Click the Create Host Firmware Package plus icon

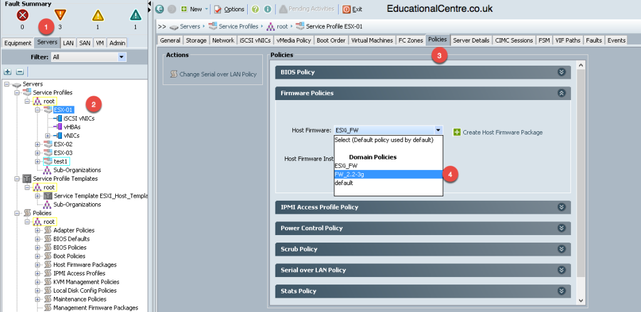click(457, 133)
